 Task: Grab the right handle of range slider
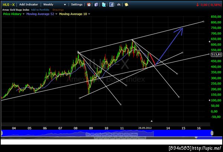[212, 133]
